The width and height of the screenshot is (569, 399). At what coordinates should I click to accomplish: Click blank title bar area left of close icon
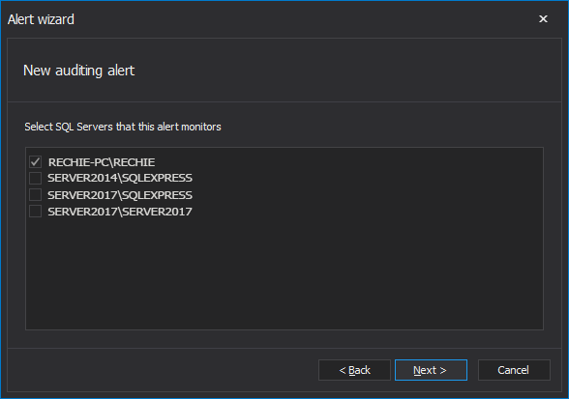305,19
